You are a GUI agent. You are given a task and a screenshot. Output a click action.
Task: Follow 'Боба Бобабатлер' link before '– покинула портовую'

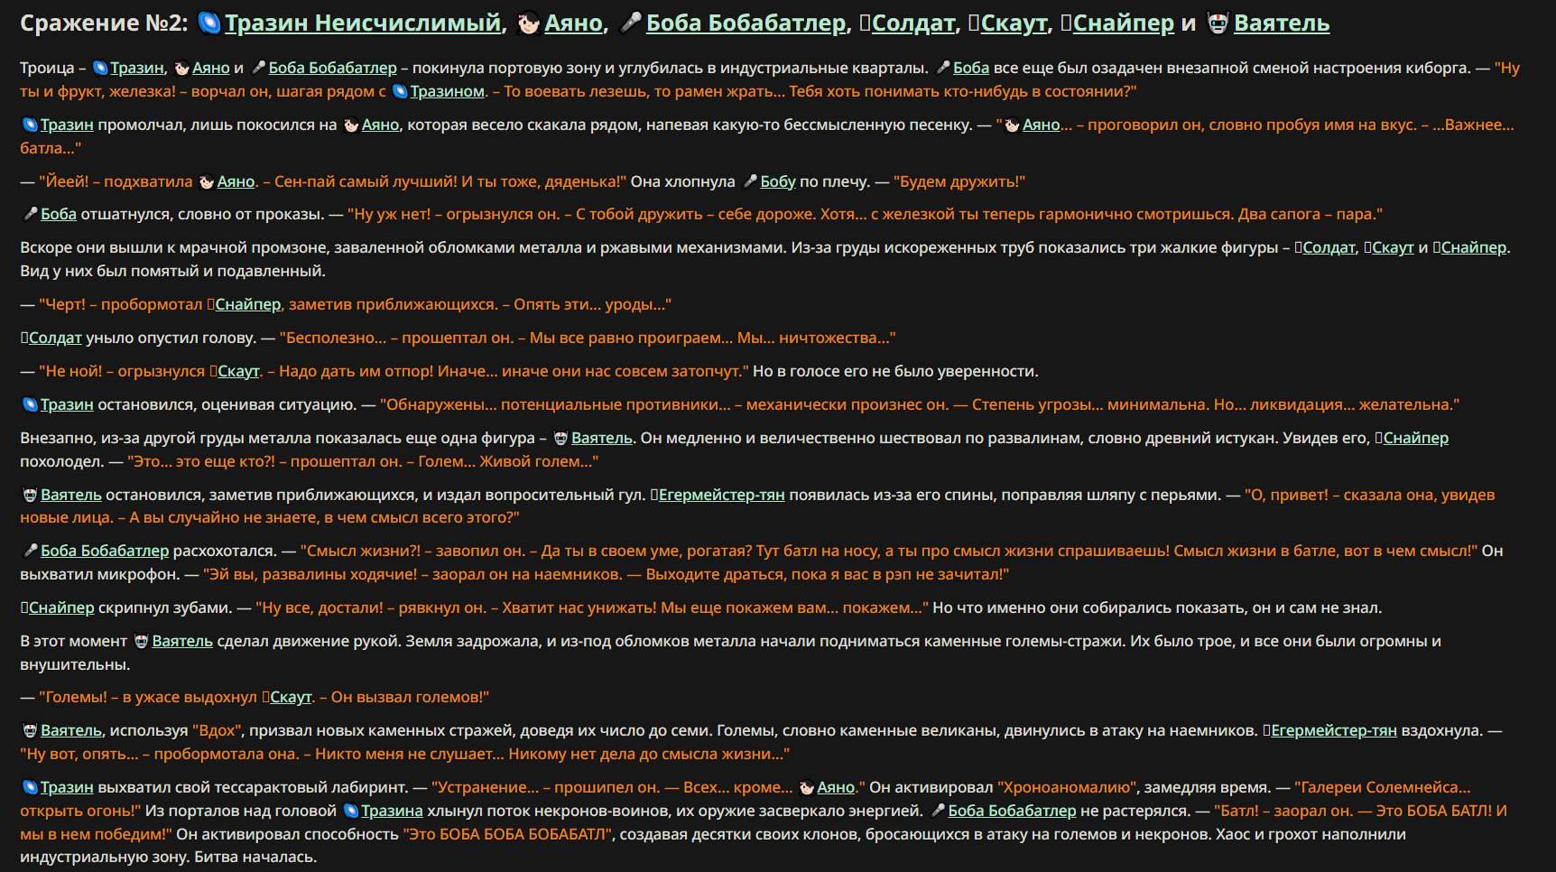click(x=332, y=68)
